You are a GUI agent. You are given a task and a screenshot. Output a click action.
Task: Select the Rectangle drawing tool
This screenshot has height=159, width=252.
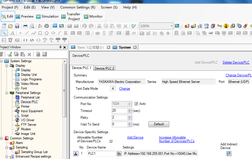click(40, 33)
